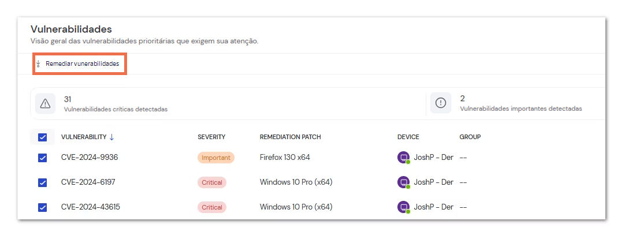This screenshot has width=625, height=239.
Task: Click the important vulnerabilities exclamation circle icon
Action: [441, 103]
